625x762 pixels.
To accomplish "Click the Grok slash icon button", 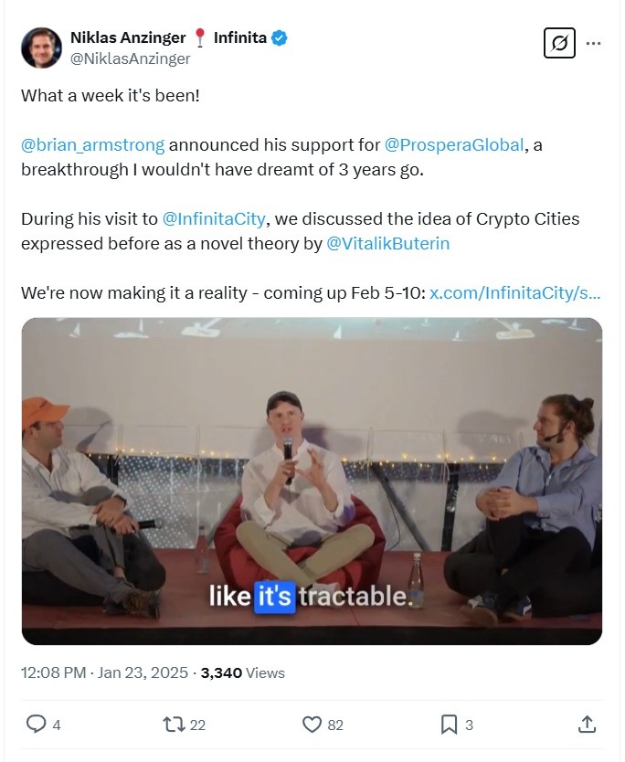I will coord(559,43).
